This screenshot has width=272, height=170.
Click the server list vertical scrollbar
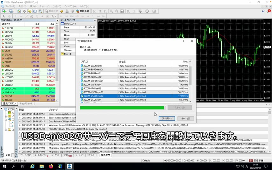point(190,75)
